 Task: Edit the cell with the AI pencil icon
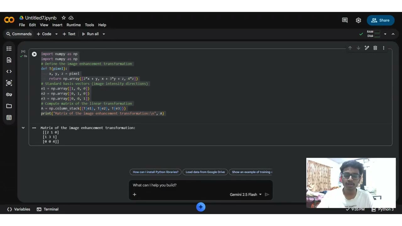pyautogui.click(x=367, y=48)
